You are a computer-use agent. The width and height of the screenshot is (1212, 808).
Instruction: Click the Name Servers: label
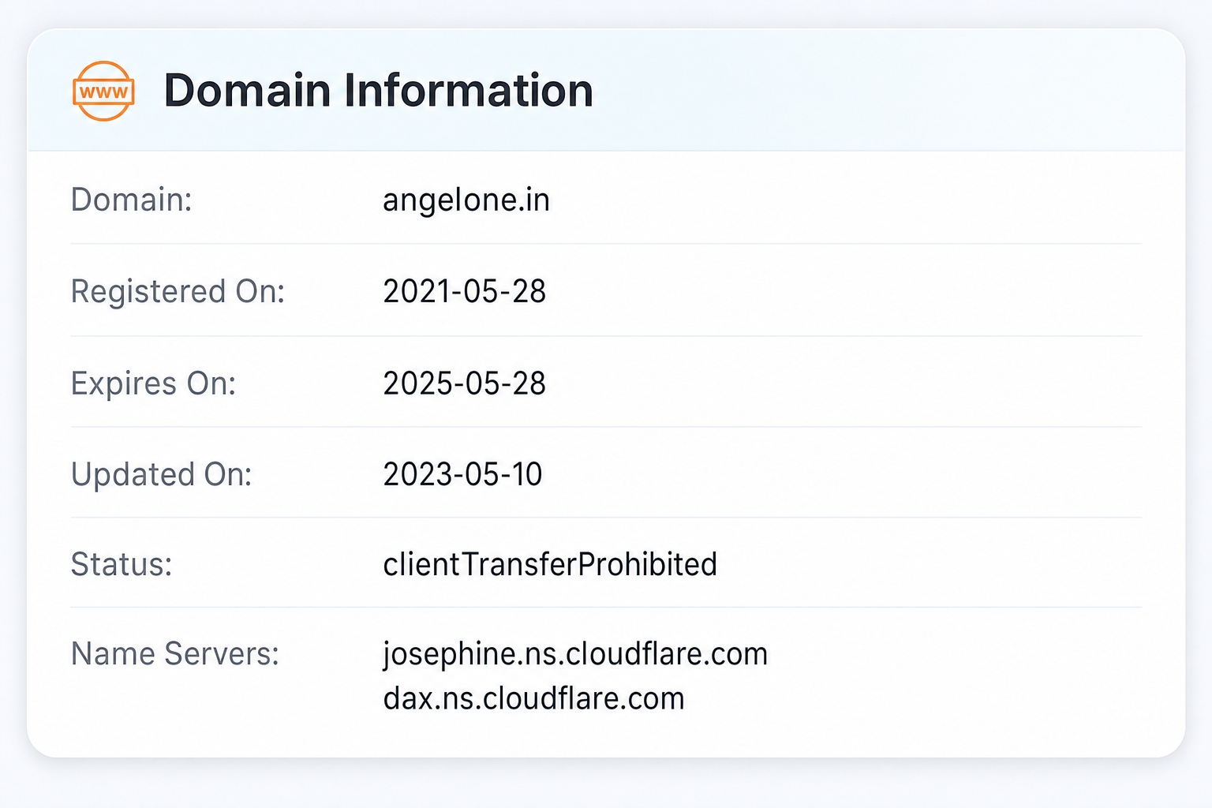point(175,653)
